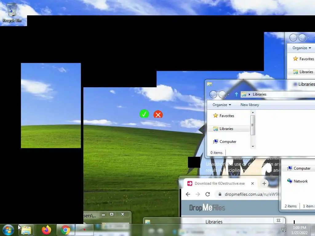Viewport: 315px width, 236px height.
Task: Close the small Libraries popup above the taskbar
Action: point(278,220)
